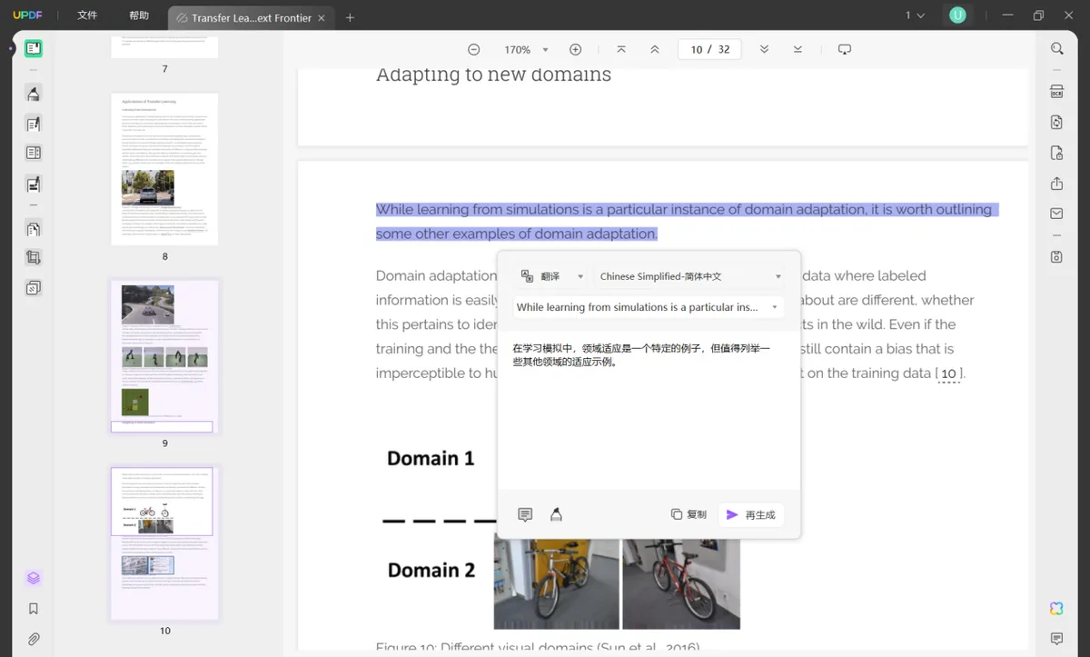Open the 帮助 menu
1090x657 pixels.
139,15
